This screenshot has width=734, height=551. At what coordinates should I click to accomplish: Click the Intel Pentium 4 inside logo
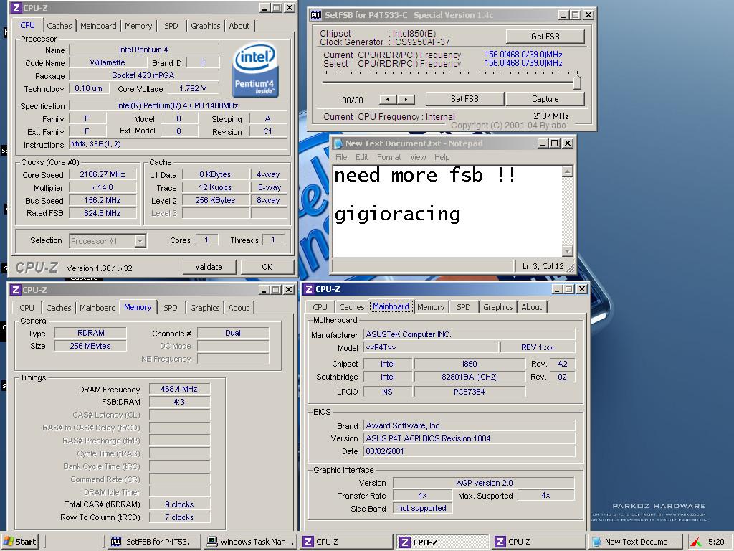(256, 70)
